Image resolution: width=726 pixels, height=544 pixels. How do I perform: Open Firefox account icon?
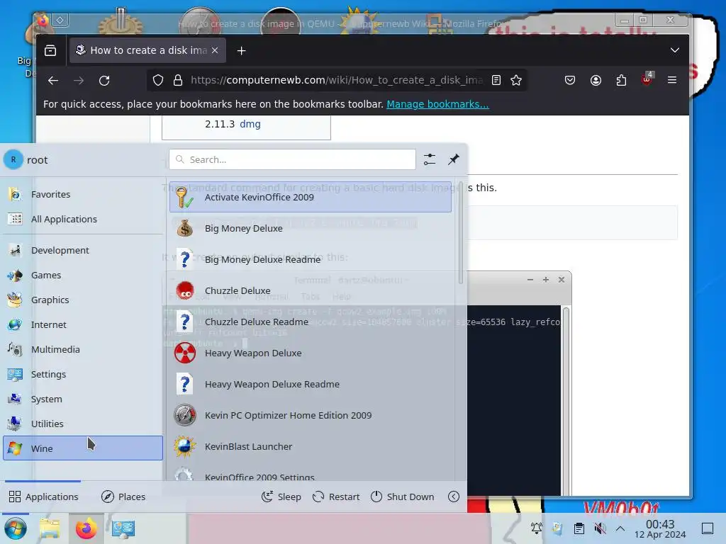pos(596,81)
